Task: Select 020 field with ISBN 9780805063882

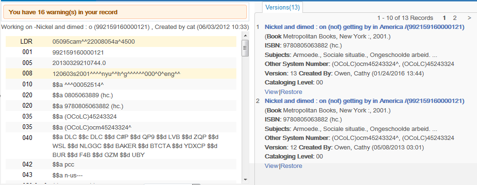Action: pyautogui.click(x=88, y=106)
